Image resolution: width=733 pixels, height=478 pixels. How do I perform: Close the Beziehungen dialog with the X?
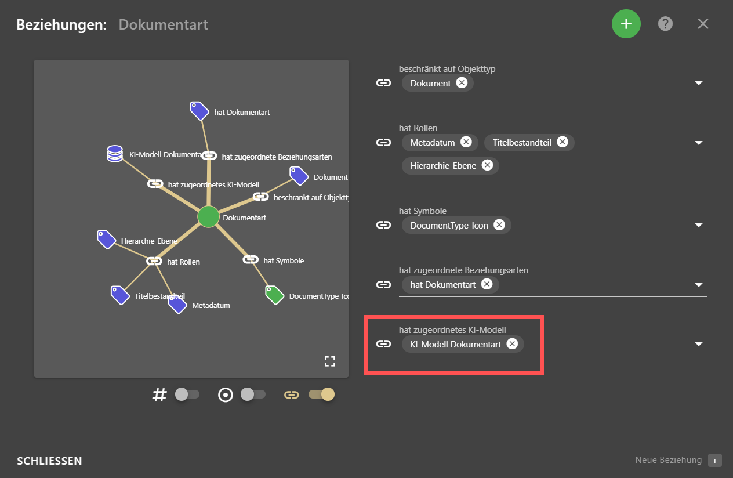click(703, 24)
